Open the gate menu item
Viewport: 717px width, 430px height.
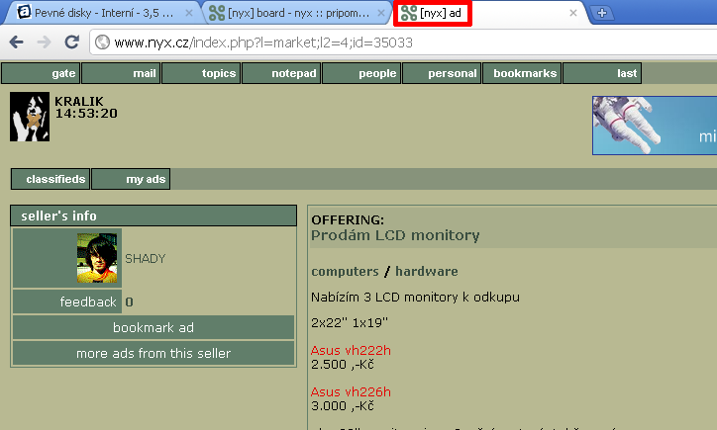pos(41,73)
